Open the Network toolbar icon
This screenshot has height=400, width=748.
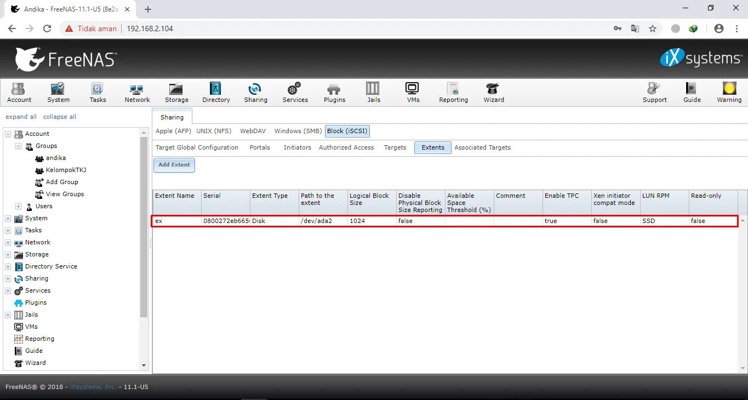137,92
